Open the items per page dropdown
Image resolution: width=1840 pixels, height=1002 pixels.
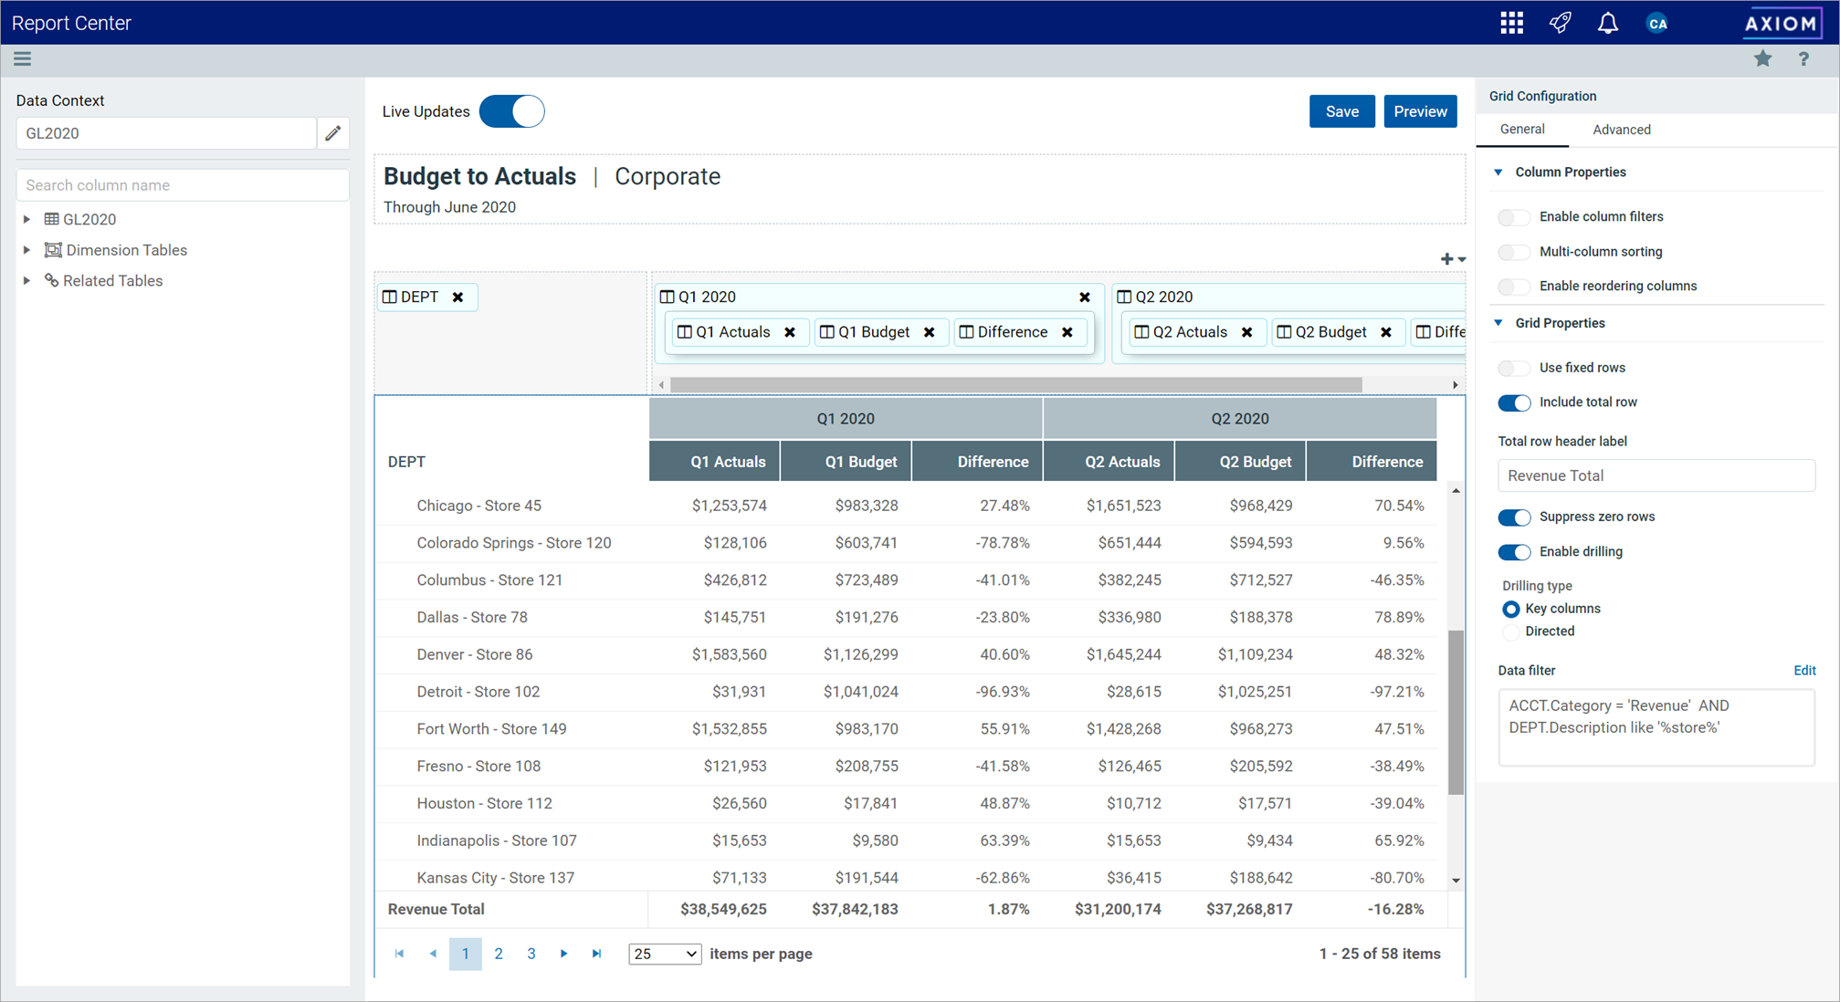665,954
